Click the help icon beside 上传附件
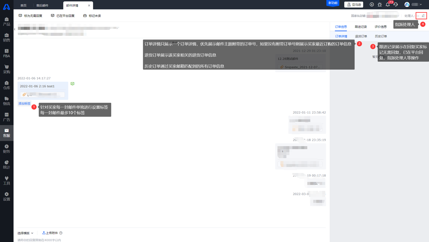This screenshot has width=429, height=242. point(61,233)
